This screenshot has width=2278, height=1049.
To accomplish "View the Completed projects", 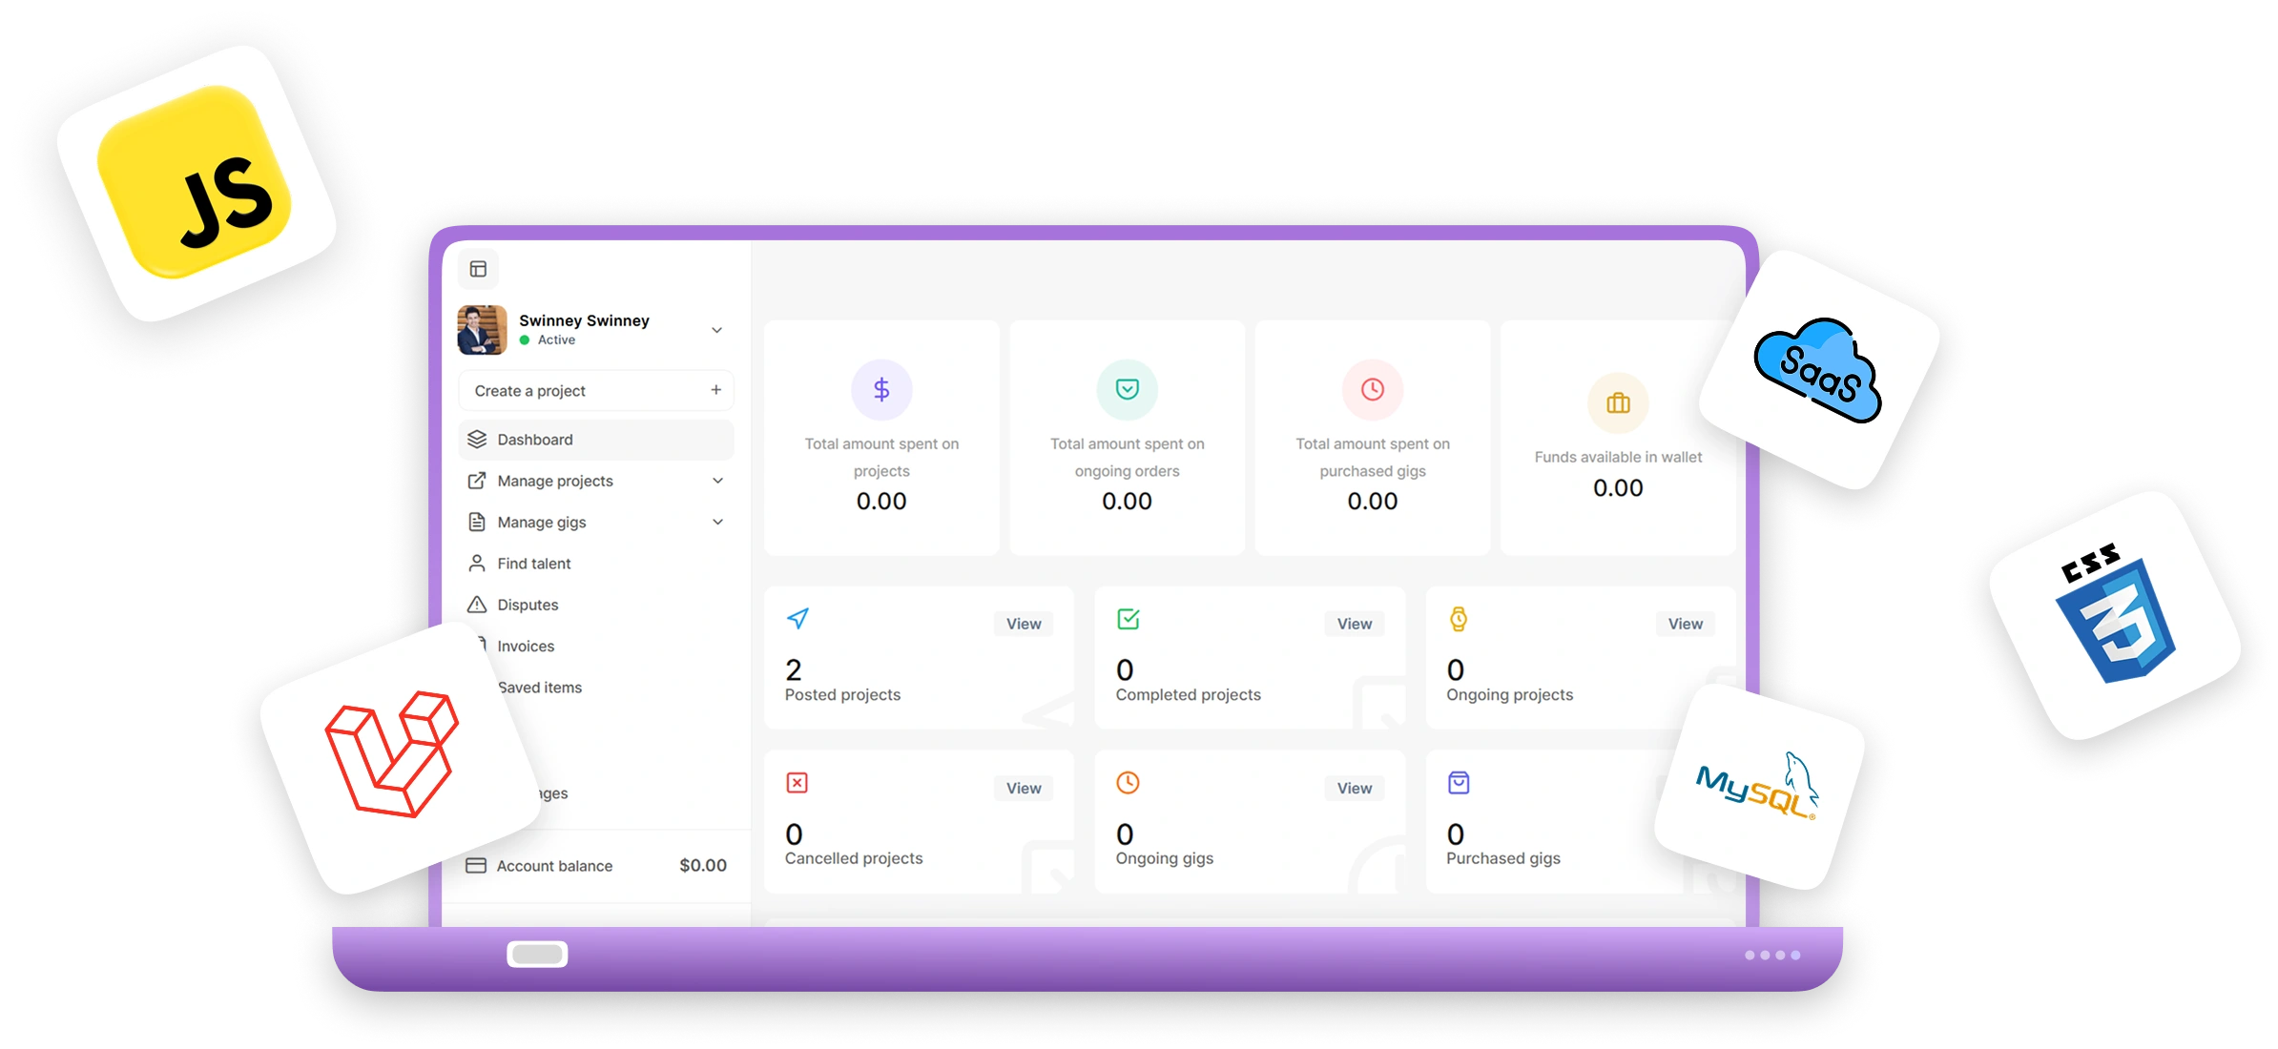I will tap(1355, 624).
